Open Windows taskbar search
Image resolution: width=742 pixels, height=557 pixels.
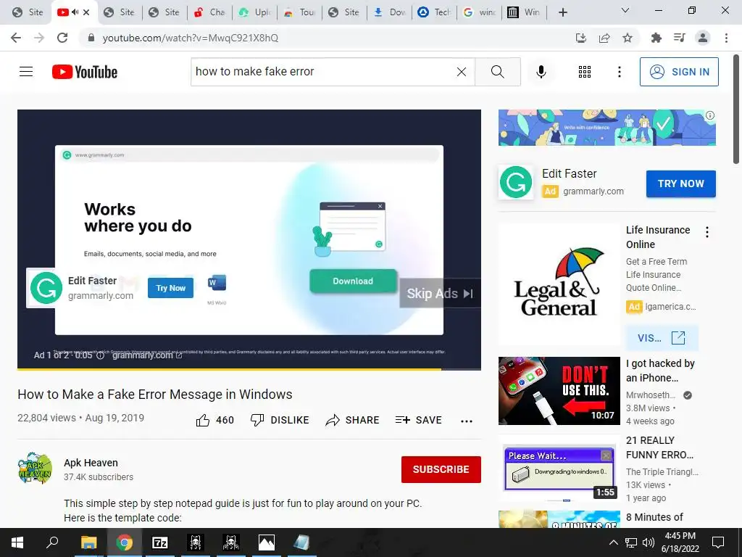52,542
